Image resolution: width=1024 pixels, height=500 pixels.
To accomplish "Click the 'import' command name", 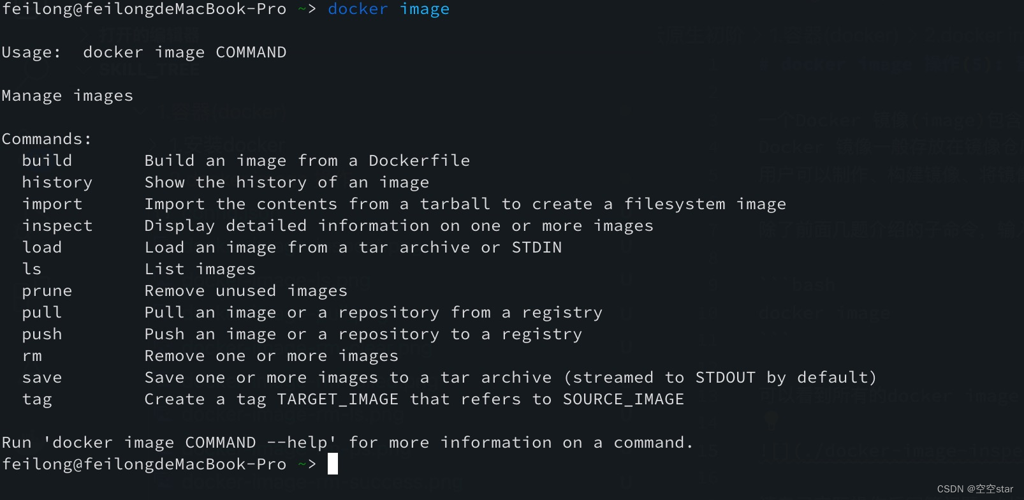I will pos(52,204).
